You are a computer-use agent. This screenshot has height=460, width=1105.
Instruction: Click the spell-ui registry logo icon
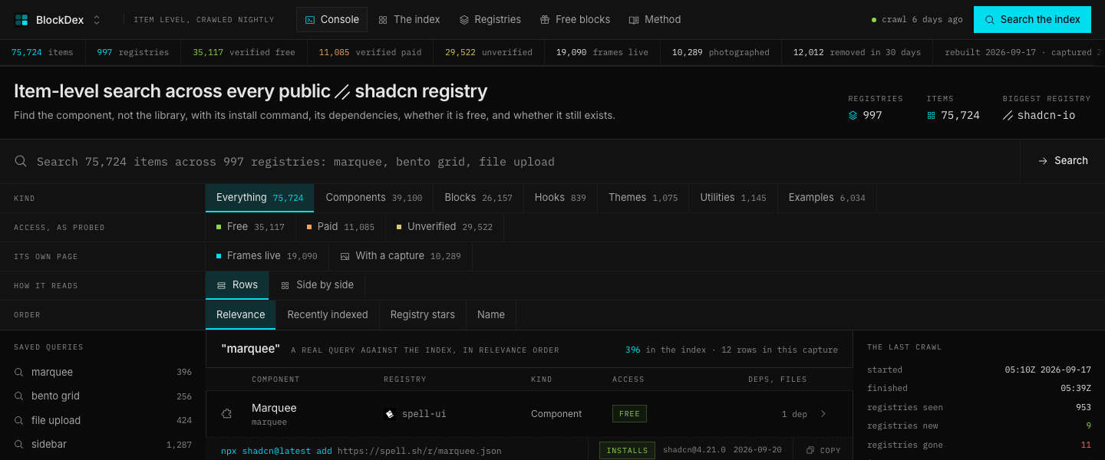point(390,414)
